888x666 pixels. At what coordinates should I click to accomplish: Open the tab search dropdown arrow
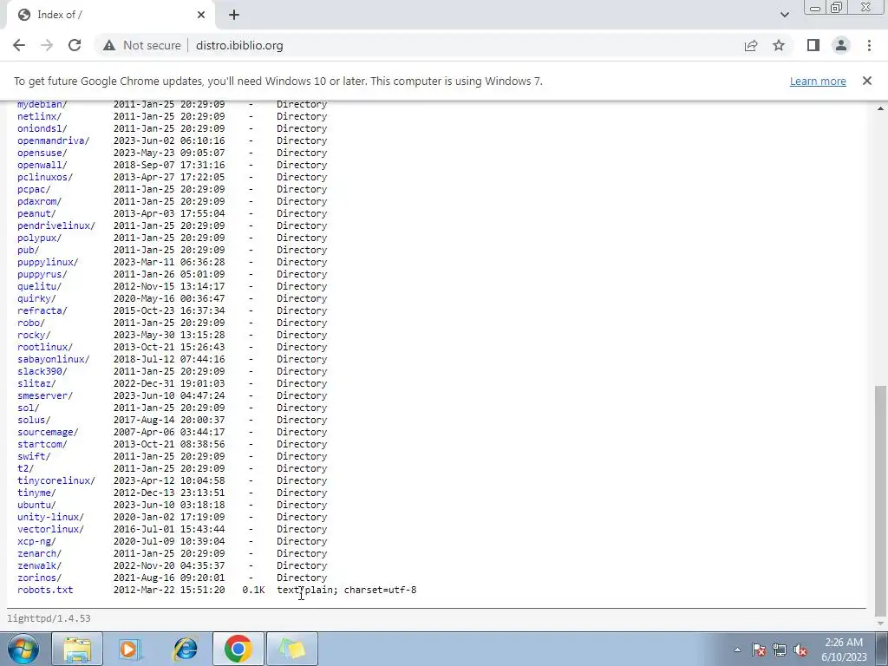coord(784,15)
